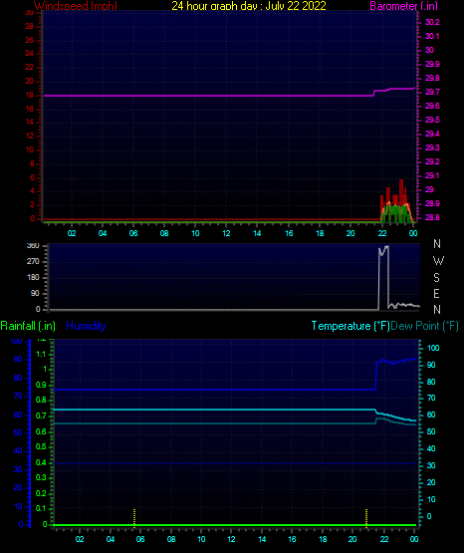Click the Dew Point (°F) legend label
The width and height of the screenshot is (464, 553).
click(424, 326)
